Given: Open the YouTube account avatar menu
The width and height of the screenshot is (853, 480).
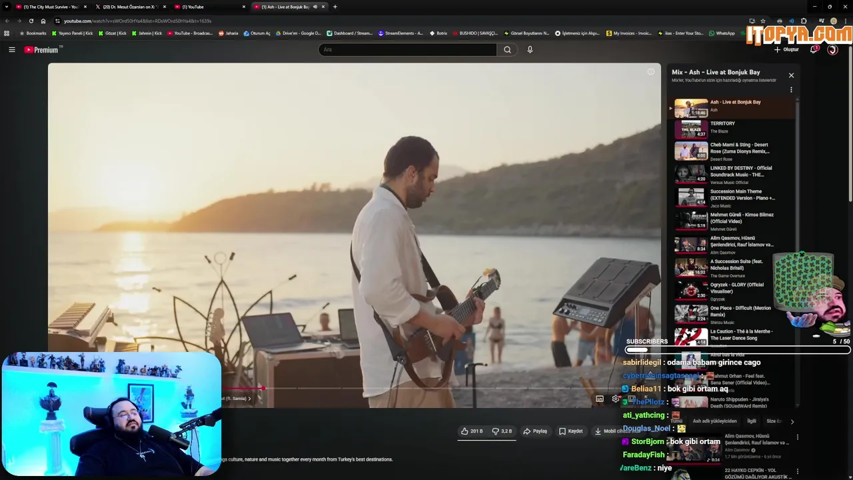Looking at the screenshot, I should point(832,49).
